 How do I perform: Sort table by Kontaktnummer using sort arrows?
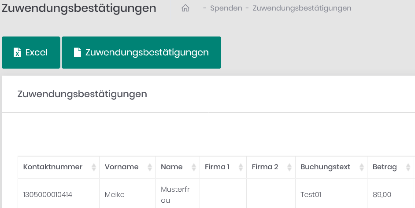[93, 167]
